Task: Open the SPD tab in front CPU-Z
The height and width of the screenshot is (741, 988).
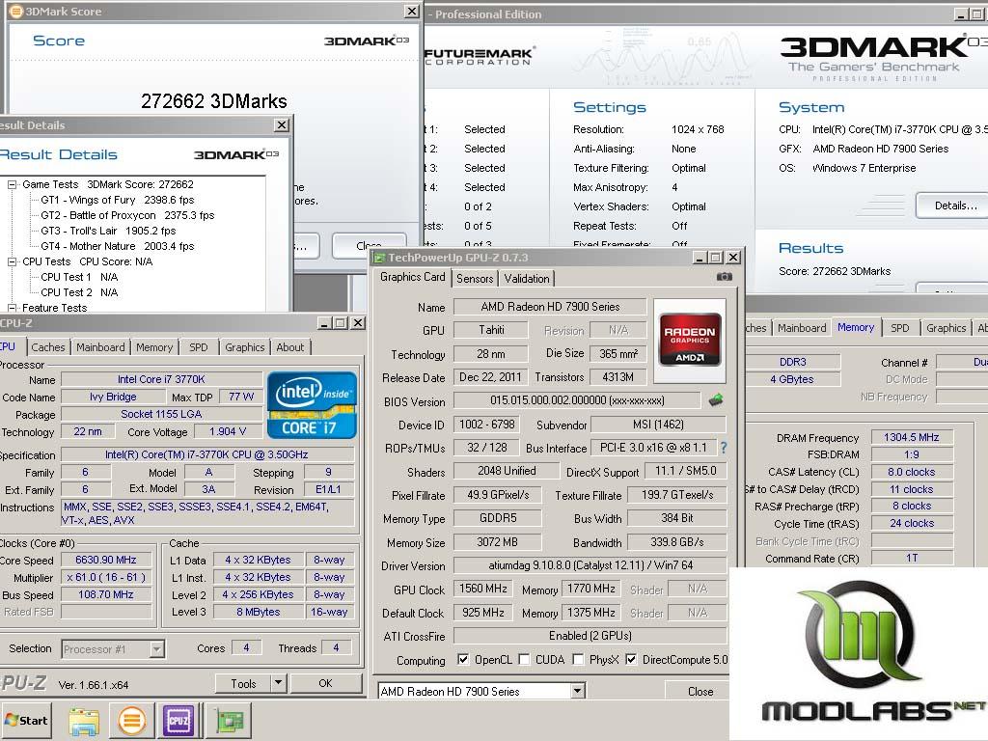Action: [x=199, y=347]
